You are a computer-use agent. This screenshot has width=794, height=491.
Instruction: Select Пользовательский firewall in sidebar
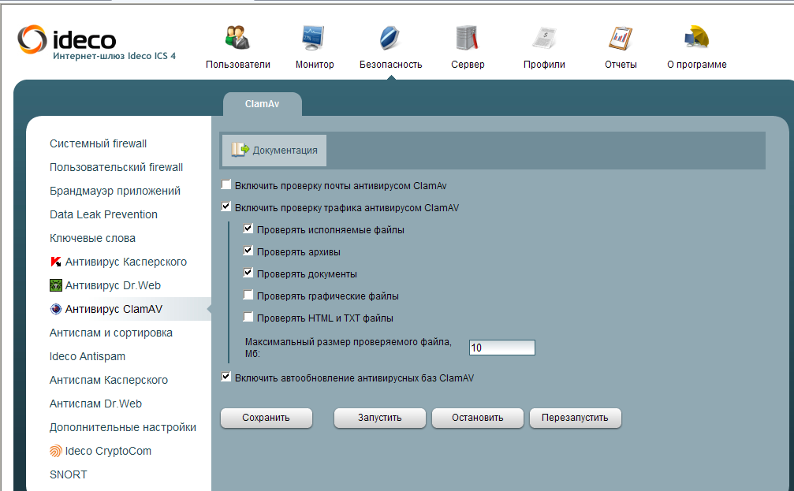point(117,167)
